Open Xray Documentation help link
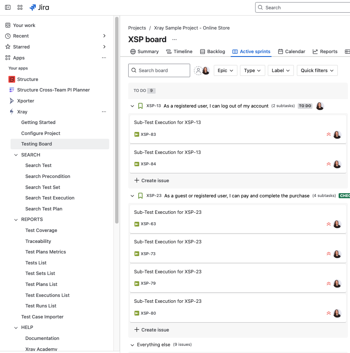This screenshot has width=350, height=353. coord(42,338)
